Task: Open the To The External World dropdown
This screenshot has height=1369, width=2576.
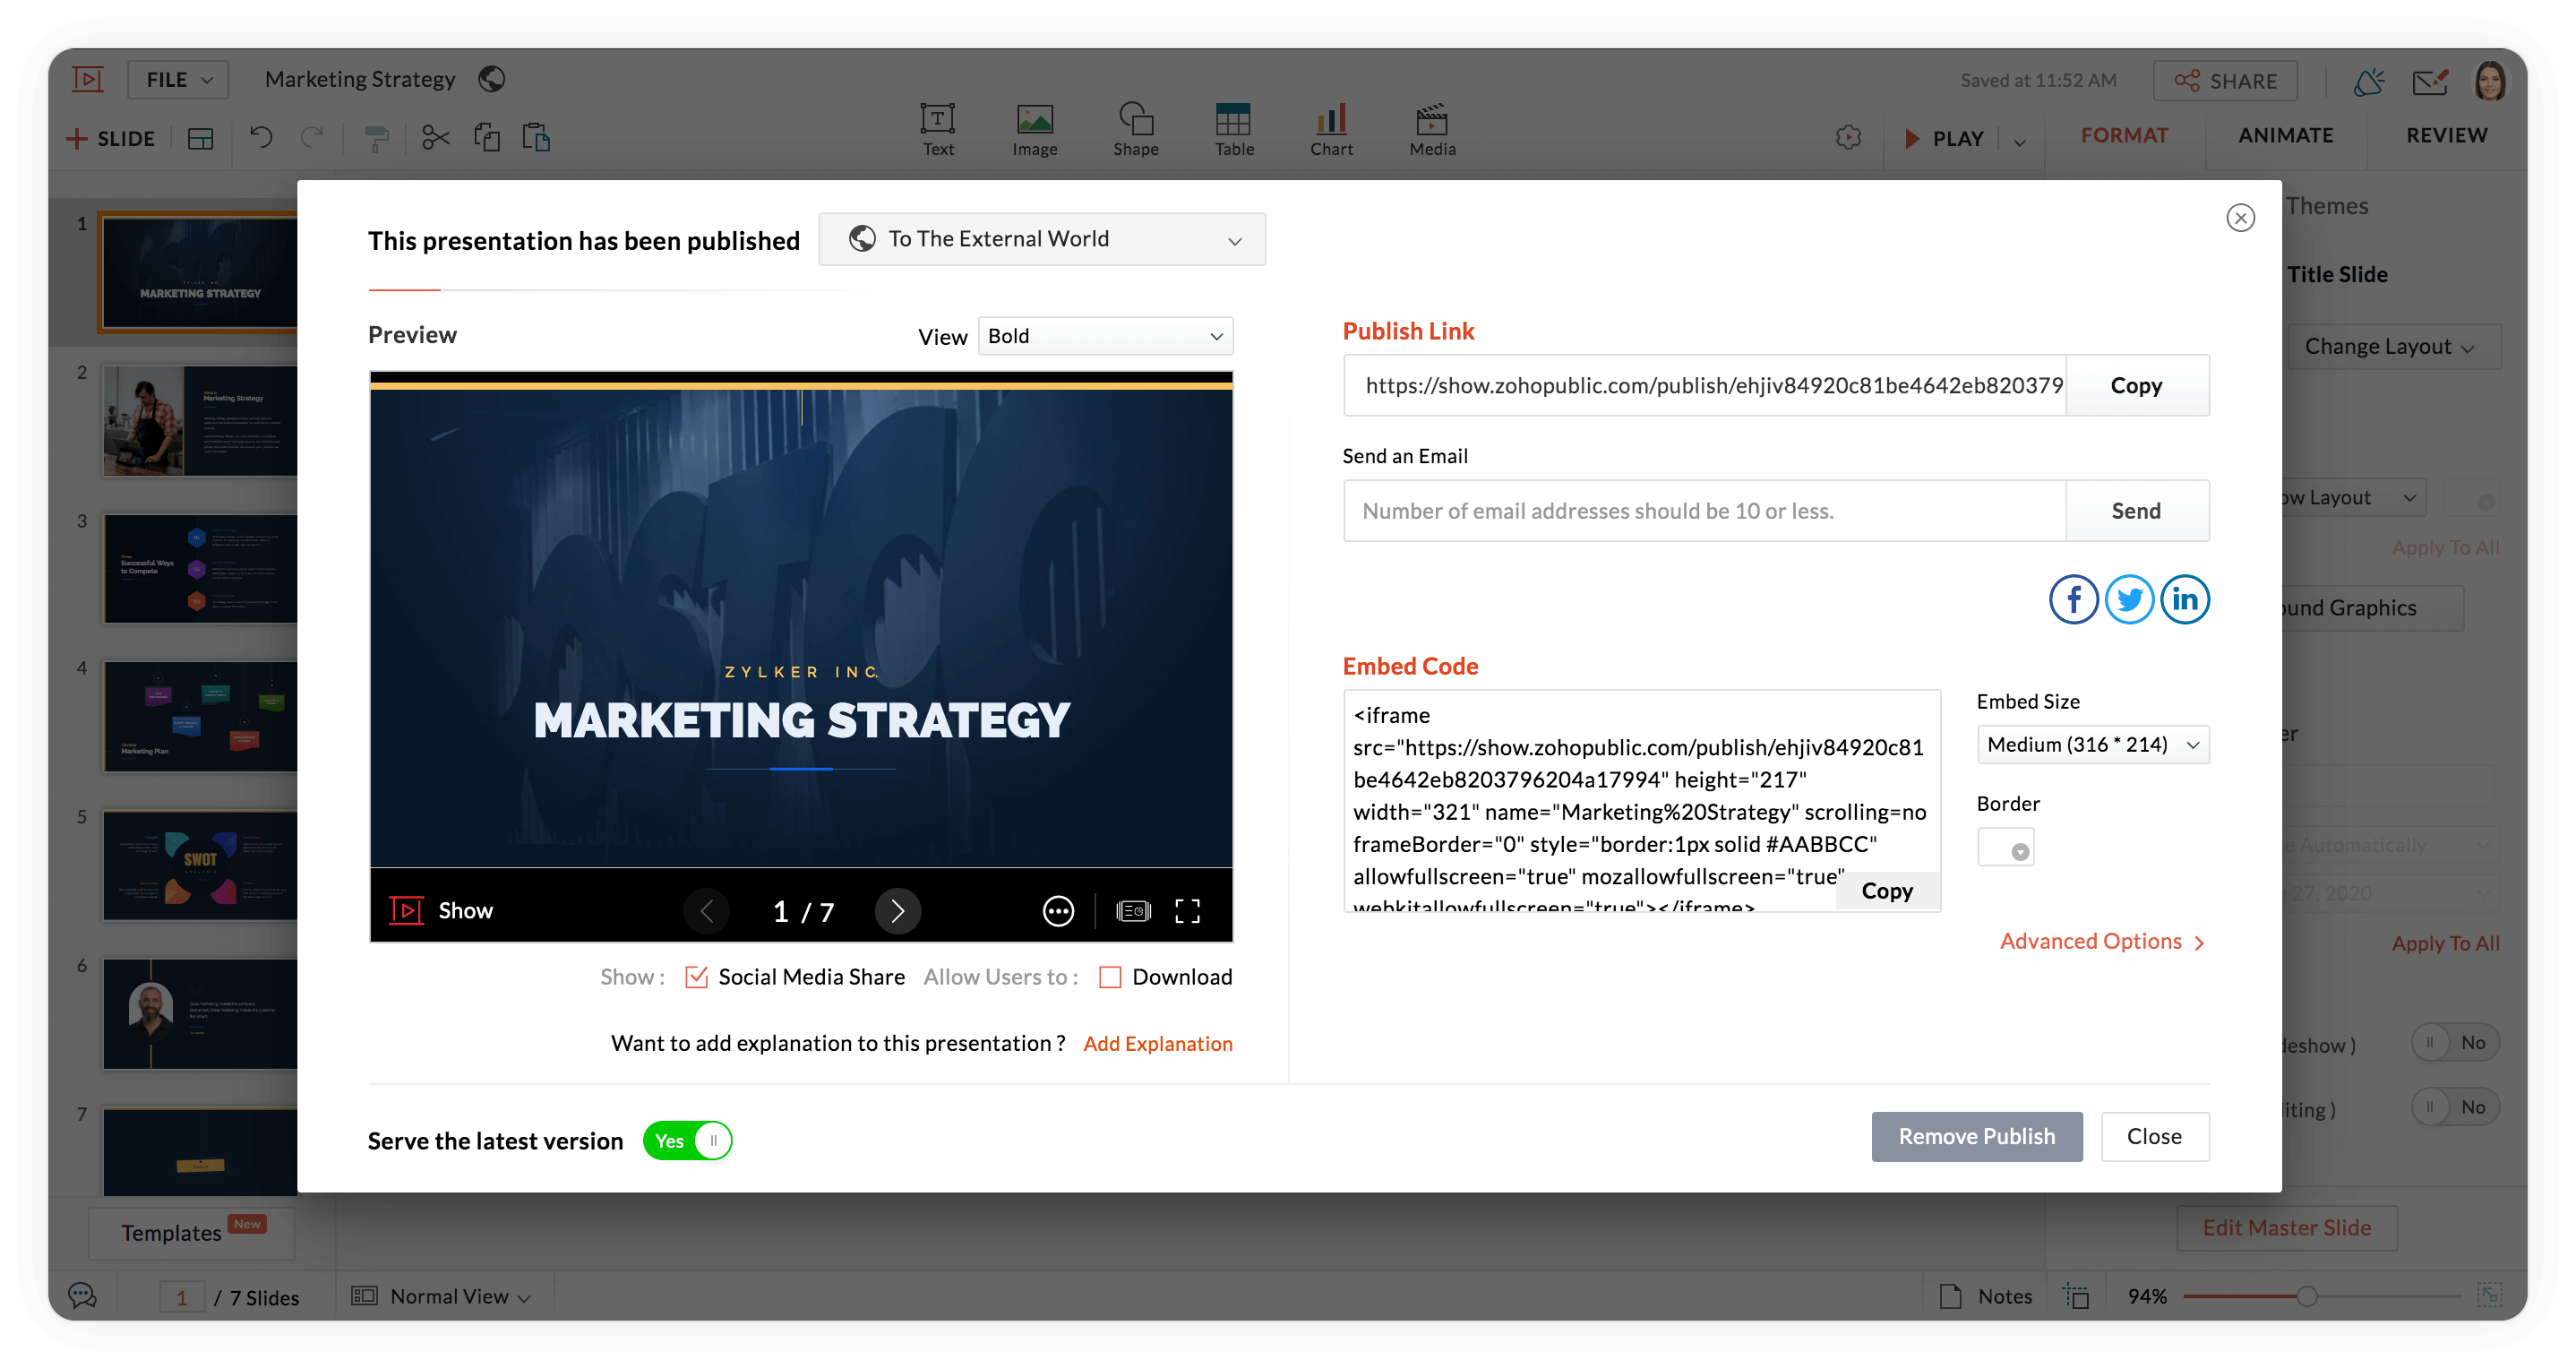Action: pyautogui.click(x=1041, y=239)
